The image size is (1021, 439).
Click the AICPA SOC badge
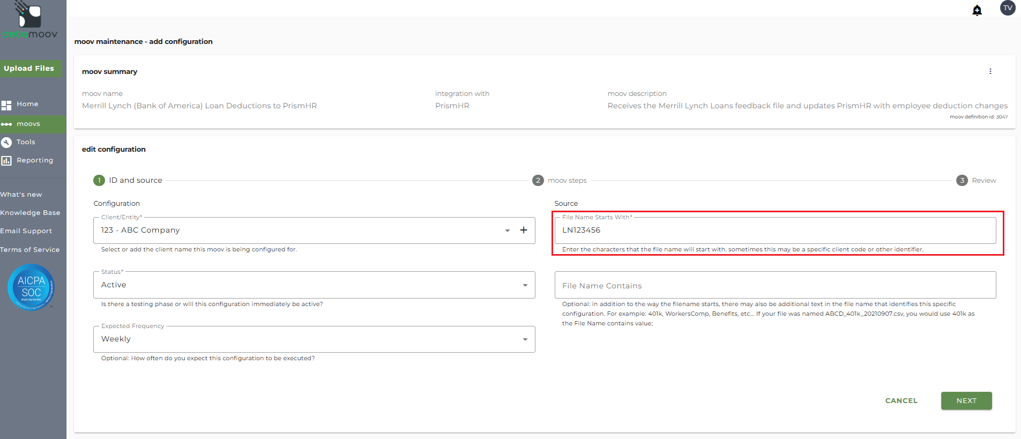pos(31,287)
